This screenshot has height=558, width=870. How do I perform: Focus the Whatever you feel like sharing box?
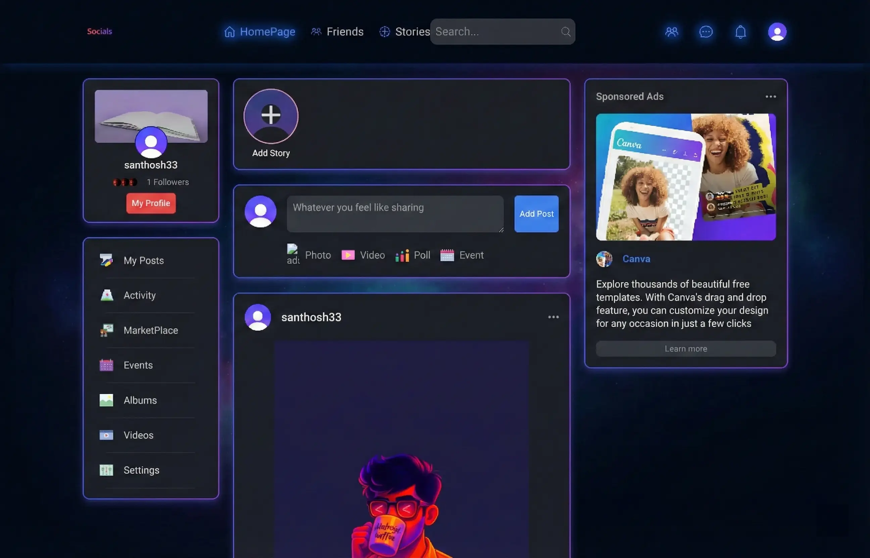pyautogui.click(x=395, y=214)
